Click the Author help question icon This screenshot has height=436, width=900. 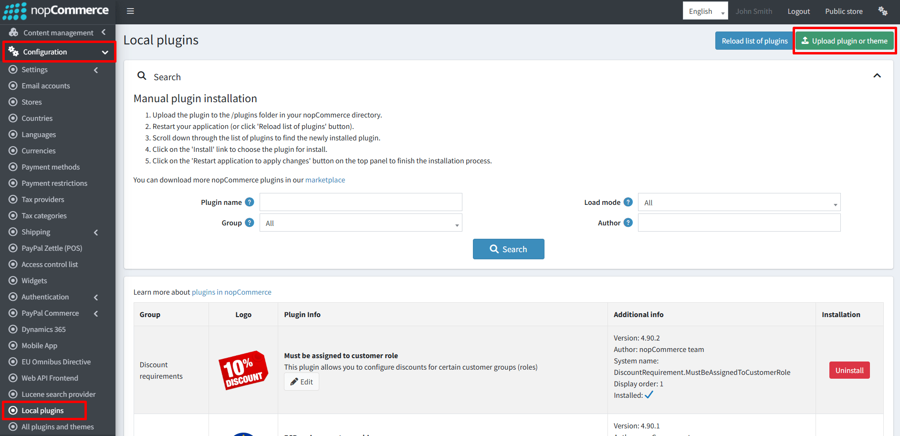[628, 223]
